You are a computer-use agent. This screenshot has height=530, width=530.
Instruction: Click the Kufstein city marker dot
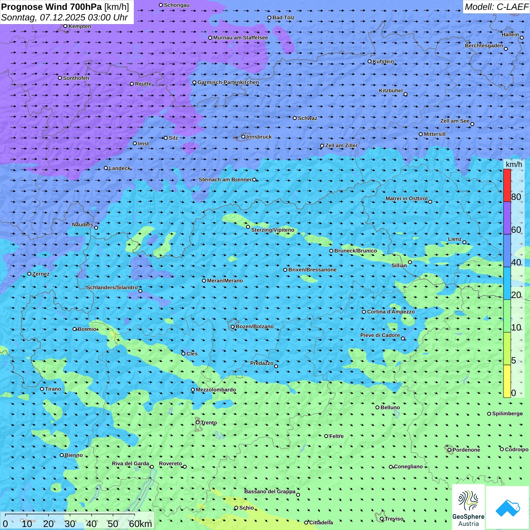coord(369,61)
